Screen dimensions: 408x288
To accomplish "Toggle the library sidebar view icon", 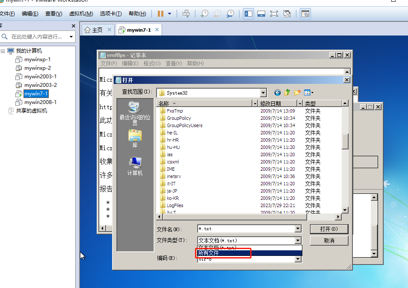I will (248, 14).
